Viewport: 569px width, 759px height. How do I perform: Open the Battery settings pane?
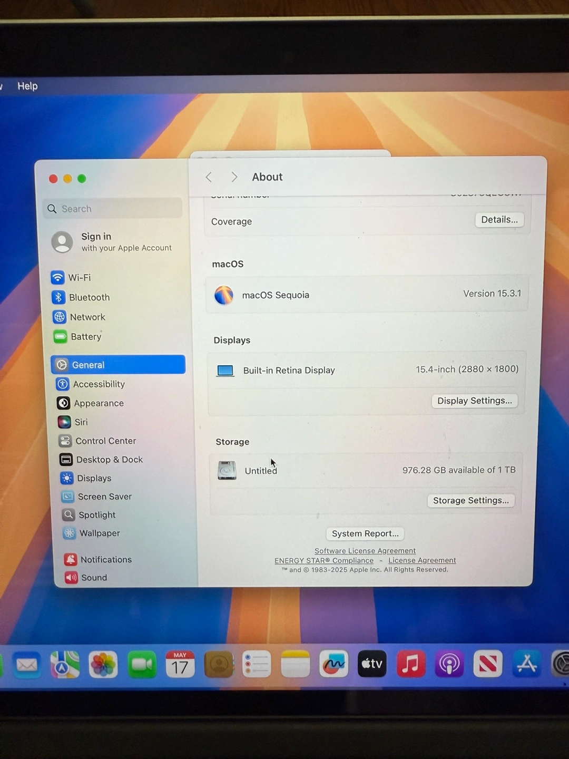[x=77, y=336]
